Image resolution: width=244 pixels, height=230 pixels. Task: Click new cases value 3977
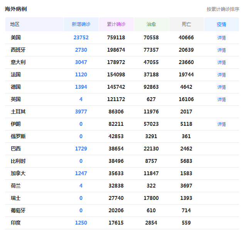click(81, 112)
